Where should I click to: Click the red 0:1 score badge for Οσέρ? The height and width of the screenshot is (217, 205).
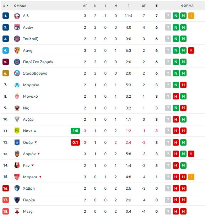(x=75, y=142)
